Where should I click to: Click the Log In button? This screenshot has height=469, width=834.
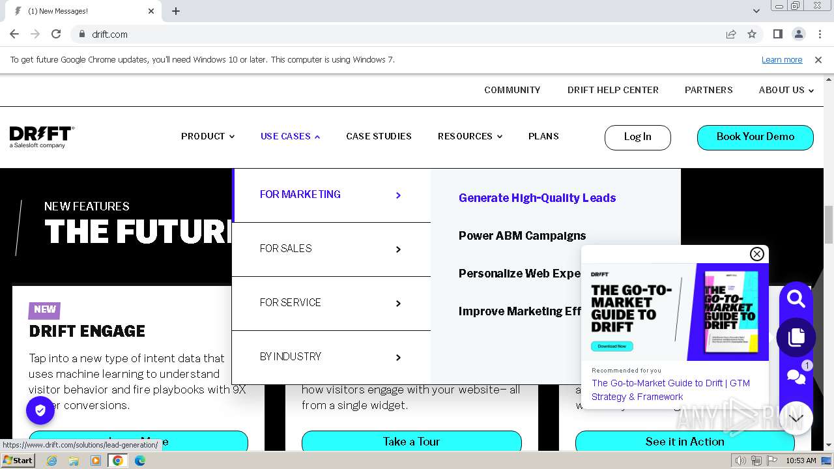(637, 137)
